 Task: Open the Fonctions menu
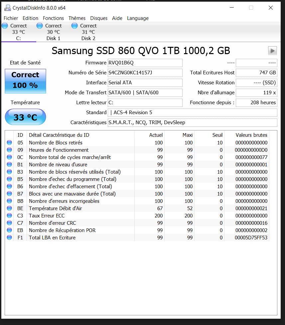[x=53, y=18]
